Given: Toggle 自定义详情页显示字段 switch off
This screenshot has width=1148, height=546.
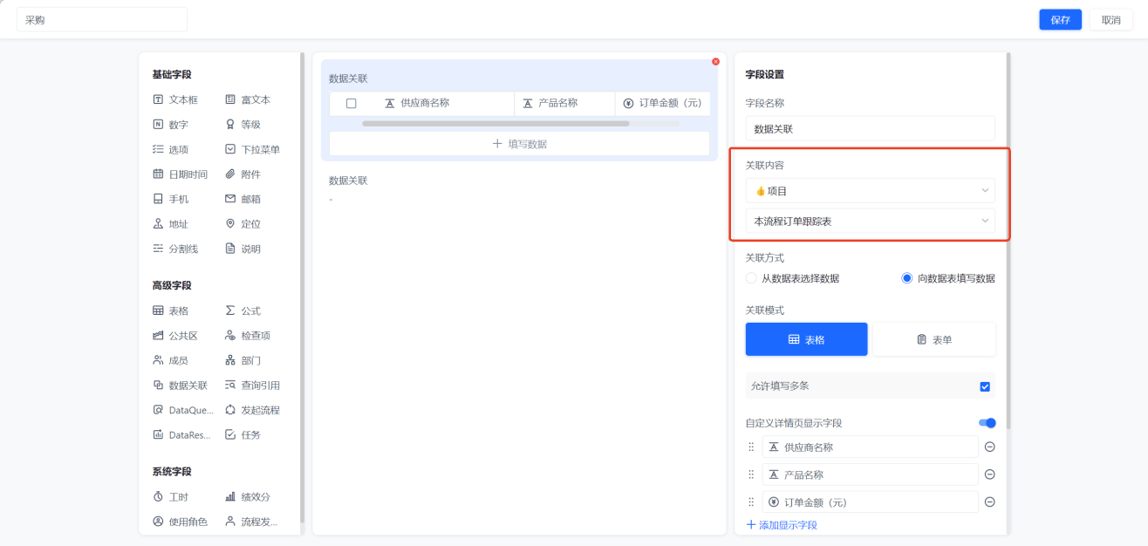Looking at the screenshot, I should (987, 423).
